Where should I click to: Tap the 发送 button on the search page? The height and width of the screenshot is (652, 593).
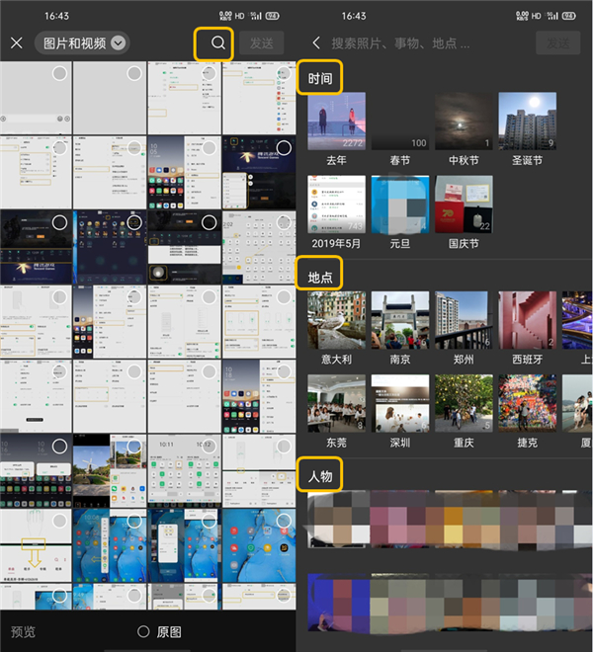click(x=557, y=42)
